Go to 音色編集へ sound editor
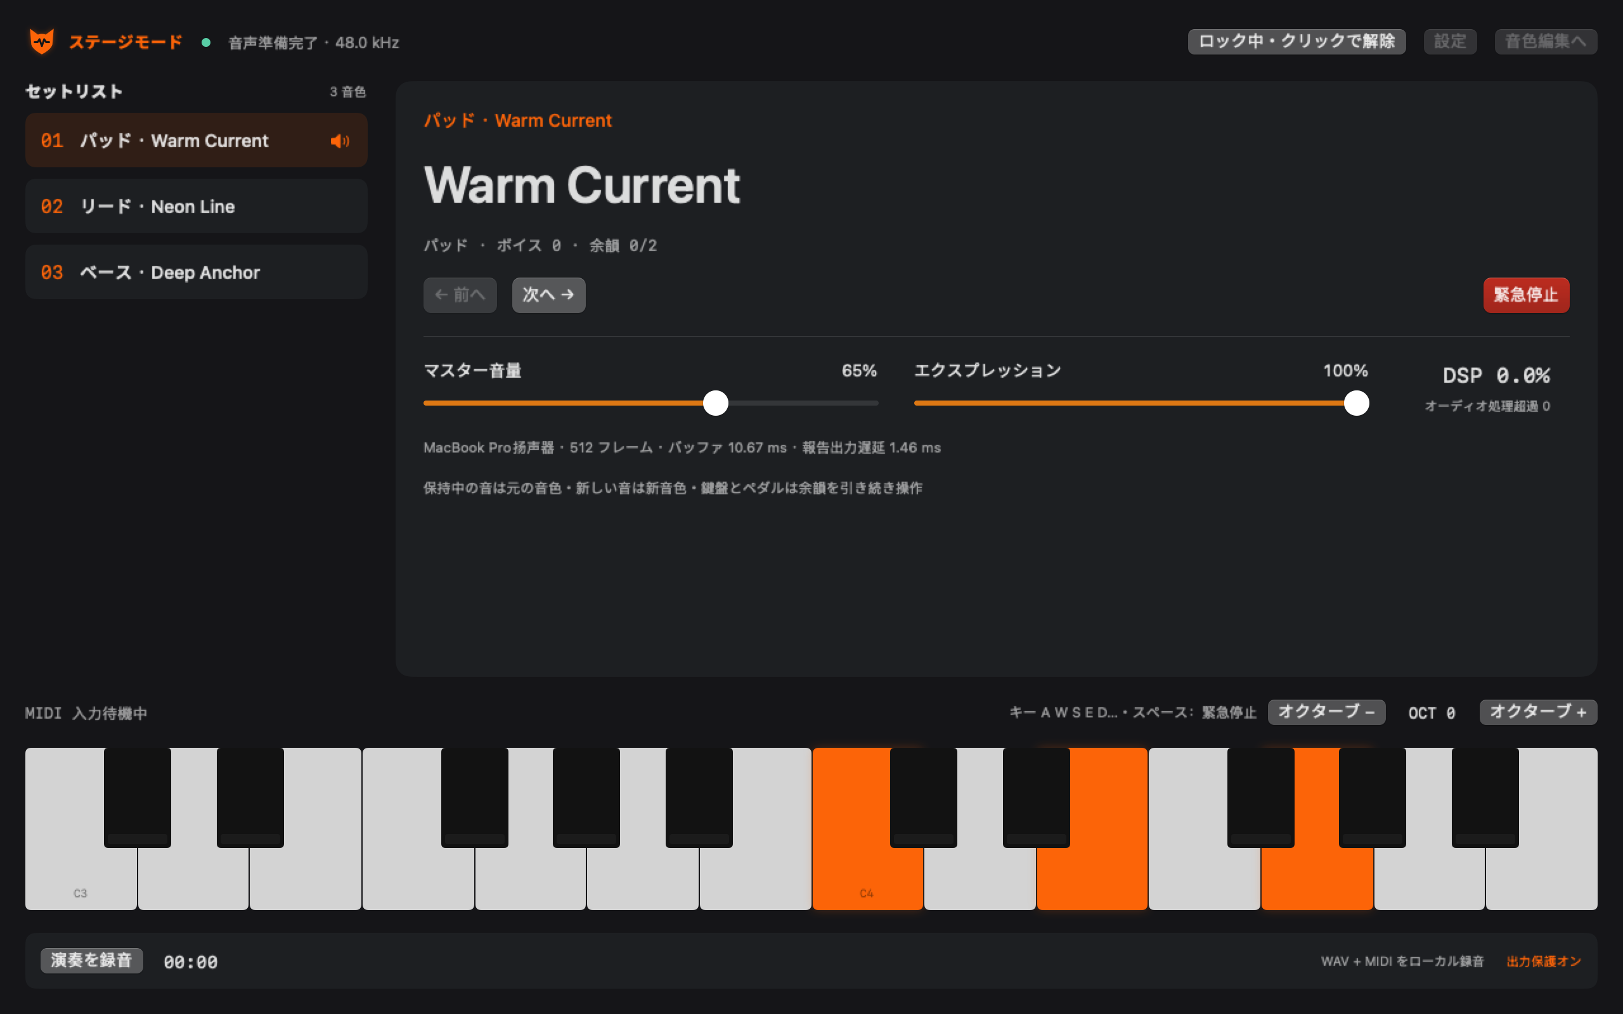1623x1014 pixels. pyautogui.click(x=1545, y=42)
